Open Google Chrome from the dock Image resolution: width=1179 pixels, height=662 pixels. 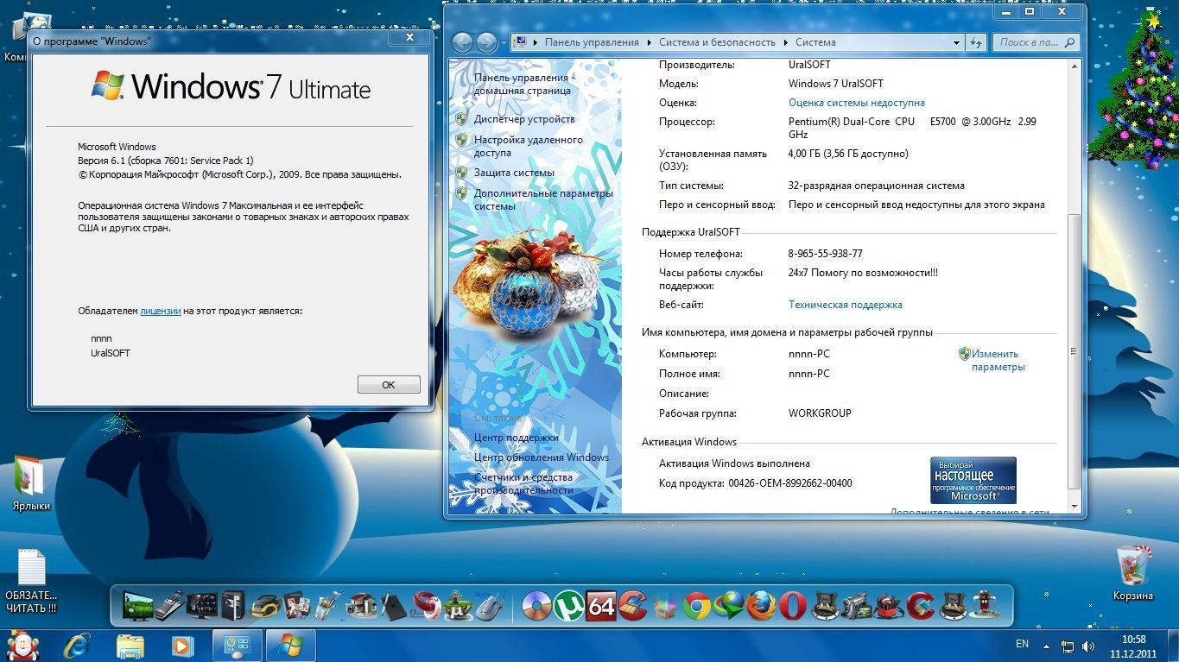pos(697,607)
